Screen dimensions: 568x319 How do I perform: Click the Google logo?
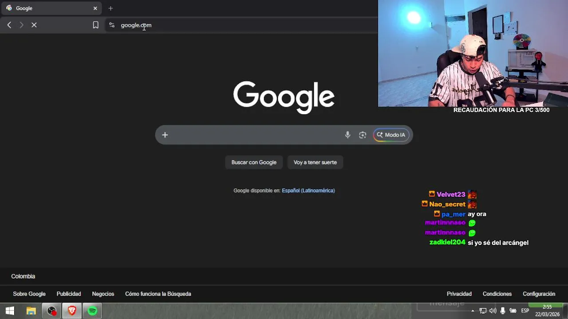coord(284,97)
